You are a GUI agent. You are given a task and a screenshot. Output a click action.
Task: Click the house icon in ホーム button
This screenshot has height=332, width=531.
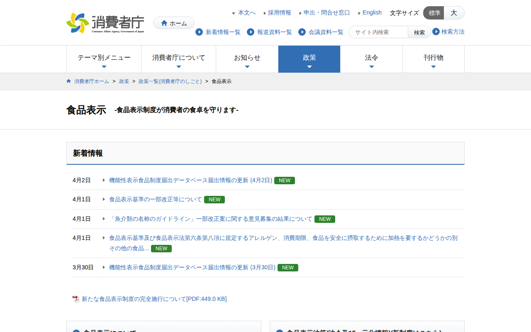click(164, 23)
